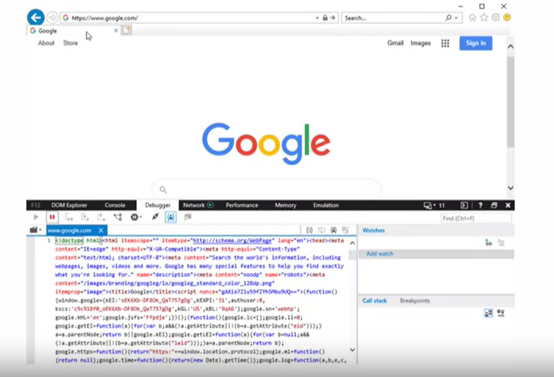The image size is (554, 377).
Task: Click the Google search input field
Action: (x=267, y=189)
